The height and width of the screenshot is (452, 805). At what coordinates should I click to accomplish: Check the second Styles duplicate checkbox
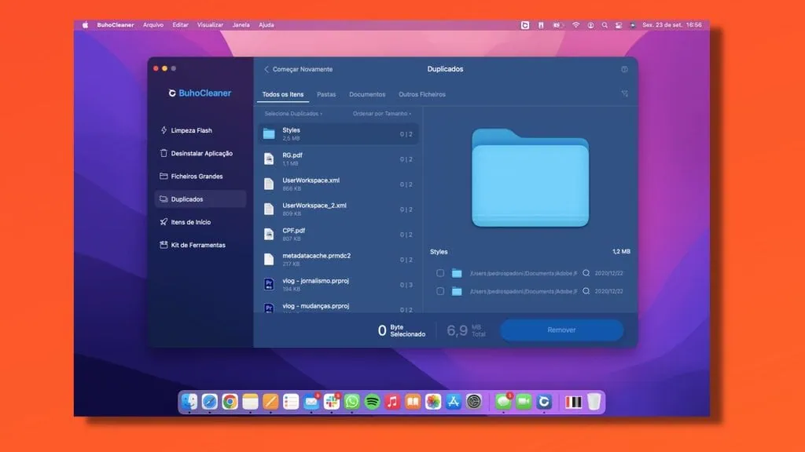(x=441, y=290)
